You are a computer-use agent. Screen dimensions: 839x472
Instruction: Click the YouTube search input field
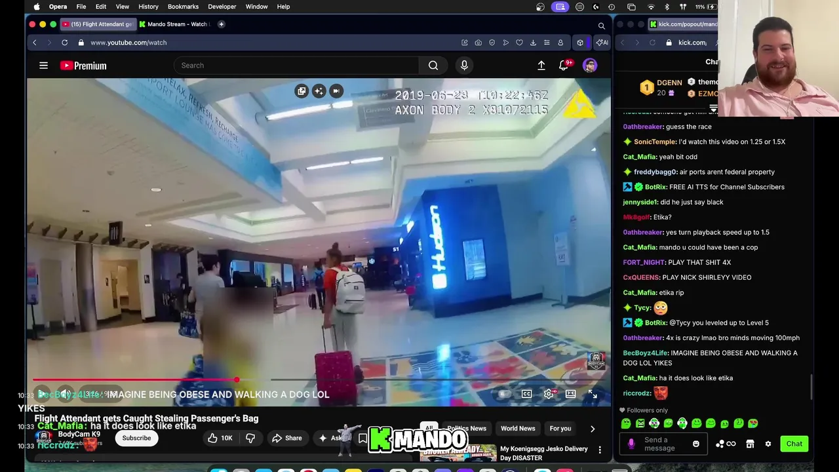pos(296,66)
